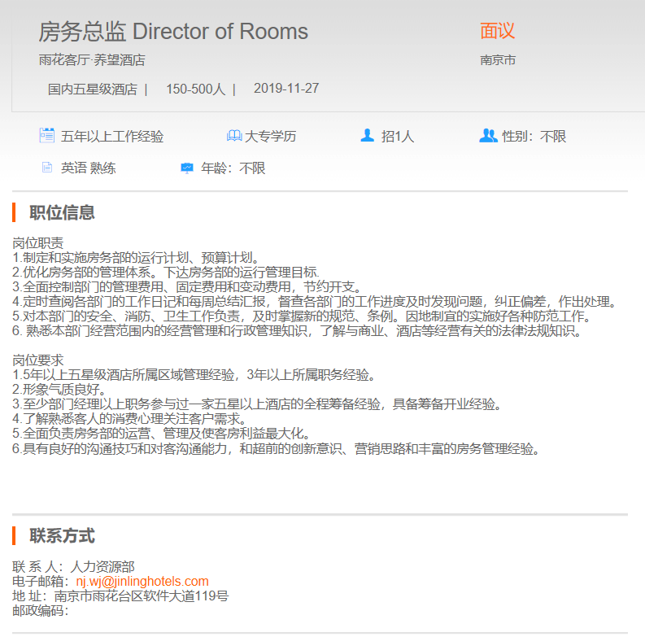Click the 联系方式 section heading
645x637 pixels.
click(62, 536)
